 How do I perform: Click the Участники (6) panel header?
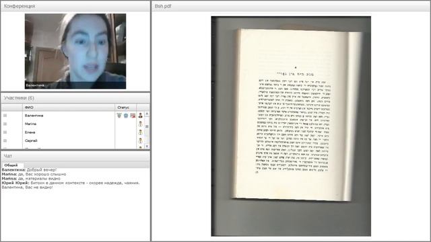[x=75, y=98]
